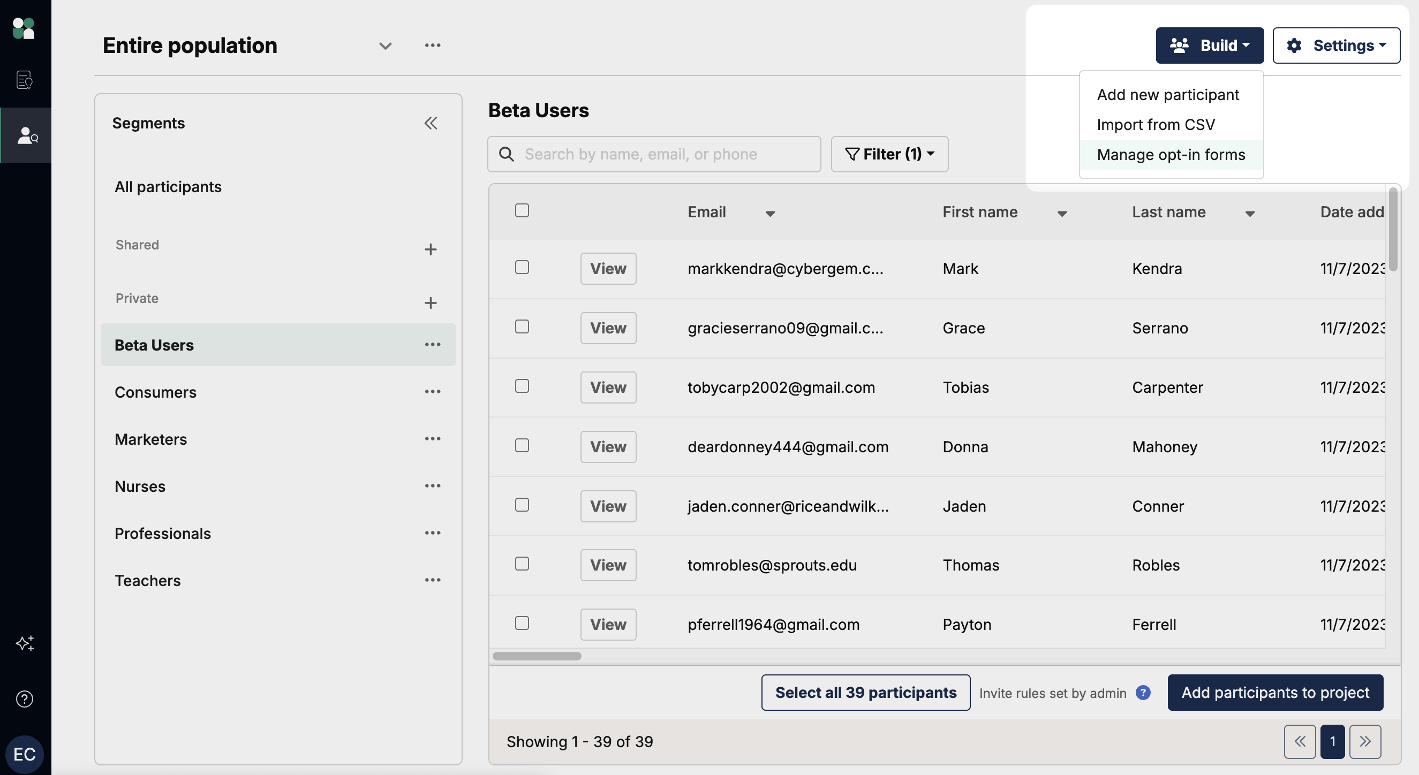The image size is (1419, 775).
Task: Add a new Private segment
Action: [x=430, y=303]
